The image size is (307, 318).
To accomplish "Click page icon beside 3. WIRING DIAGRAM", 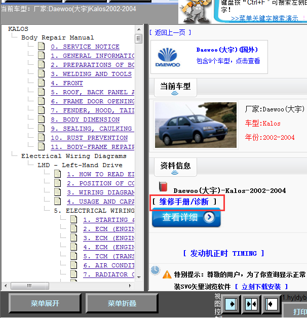I will pos(58,192).
